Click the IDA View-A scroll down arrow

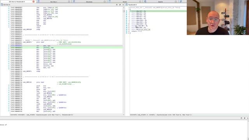(124, 115)
